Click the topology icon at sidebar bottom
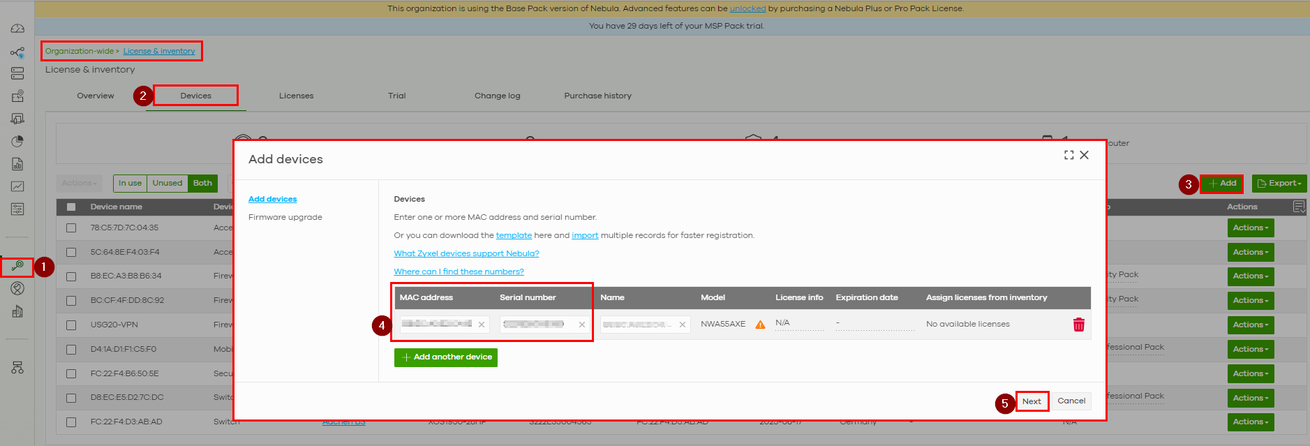1310x446 pixels. point(17,368)
